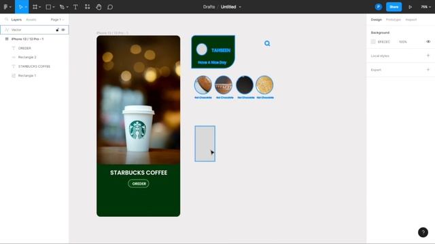Click the Drafts breadcrumb link

click(209, 7)
